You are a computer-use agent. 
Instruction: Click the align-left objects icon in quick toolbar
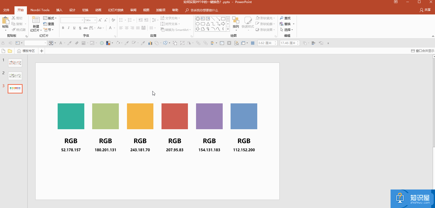click(x=314, y=43)
